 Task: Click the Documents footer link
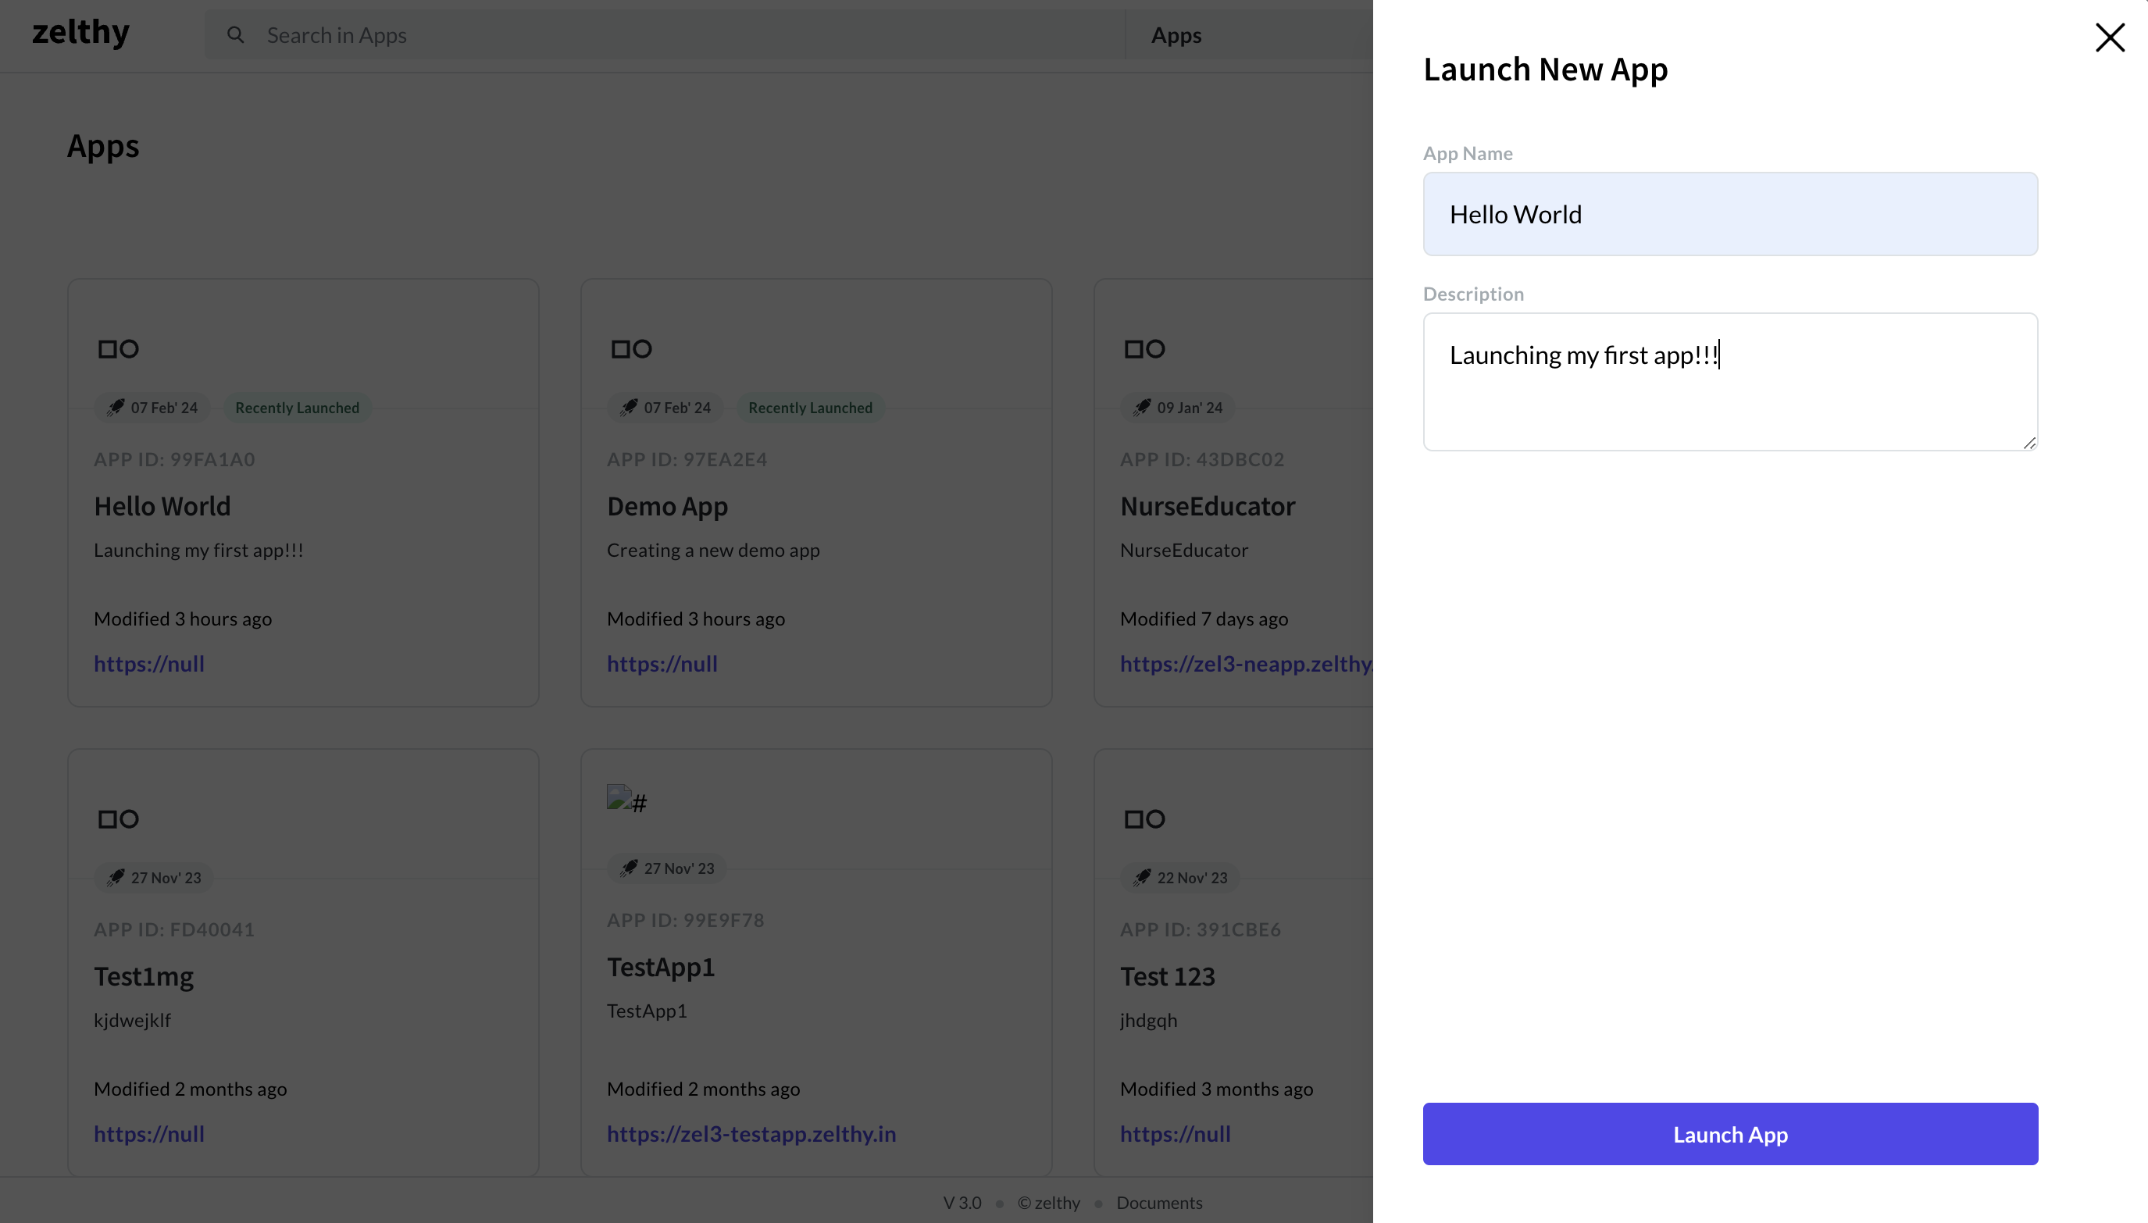coord(1159,1203)
